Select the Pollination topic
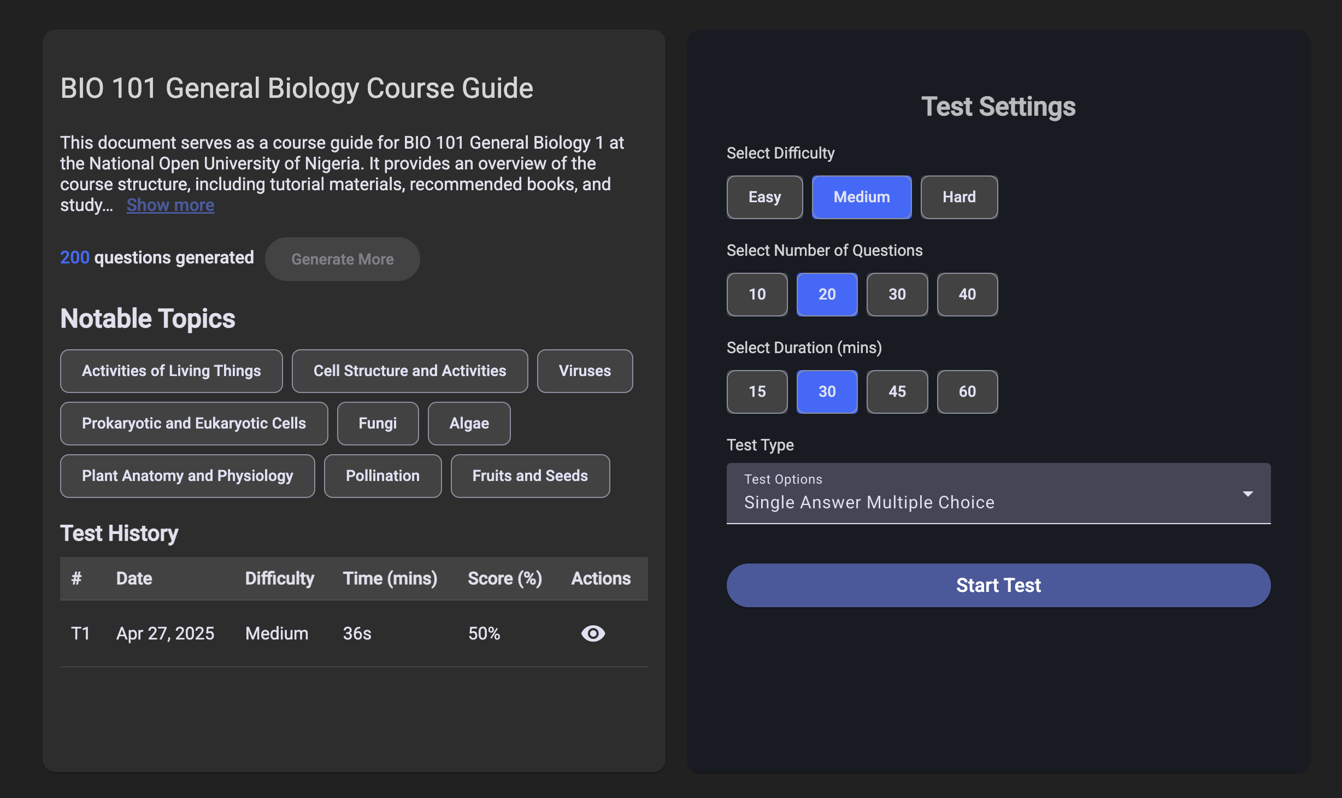Screen dimensions: 1342x798 (382, 476)
